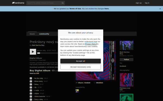Open the Palmy track title link
163x101 pixels.
click(36, 84)
